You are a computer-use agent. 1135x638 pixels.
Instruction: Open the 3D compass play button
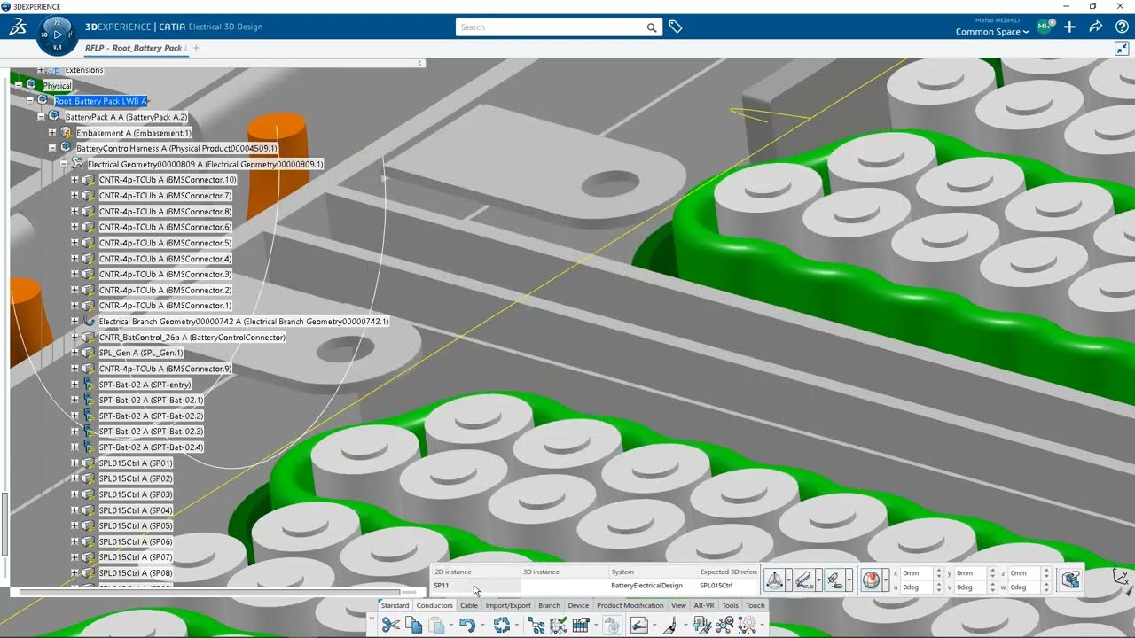click(58, 35)
